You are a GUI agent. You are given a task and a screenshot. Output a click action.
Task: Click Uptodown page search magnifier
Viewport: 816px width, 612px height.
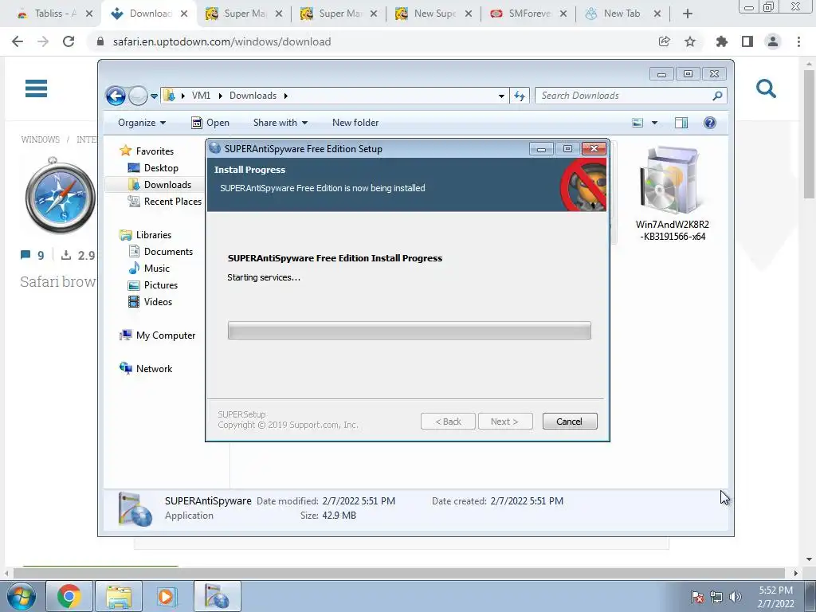[766, 88]
